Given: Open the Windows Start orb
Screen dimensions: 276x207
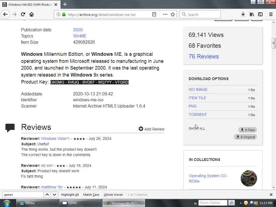Looking at the screenshot, I should [6, 203].
